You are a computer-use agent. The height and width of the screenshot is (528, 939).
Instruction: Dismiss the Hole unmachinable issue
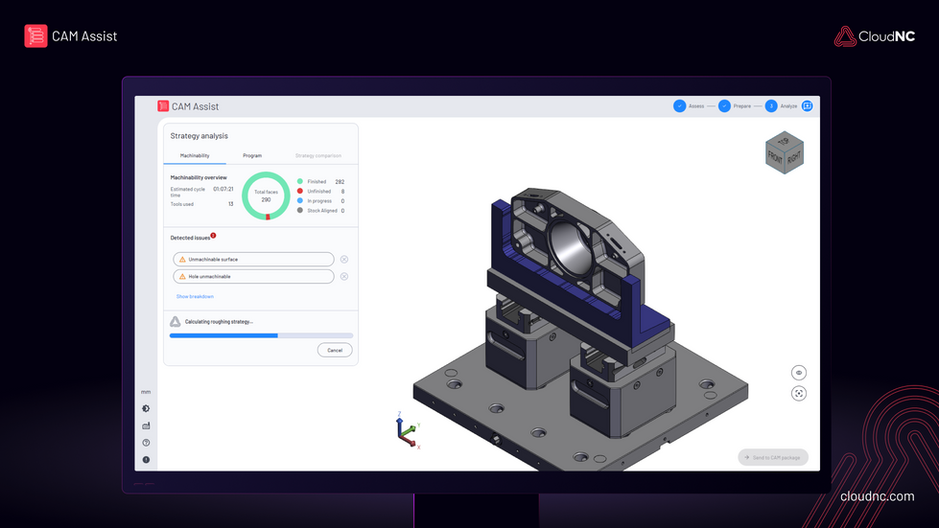click(x=343, y=277)
